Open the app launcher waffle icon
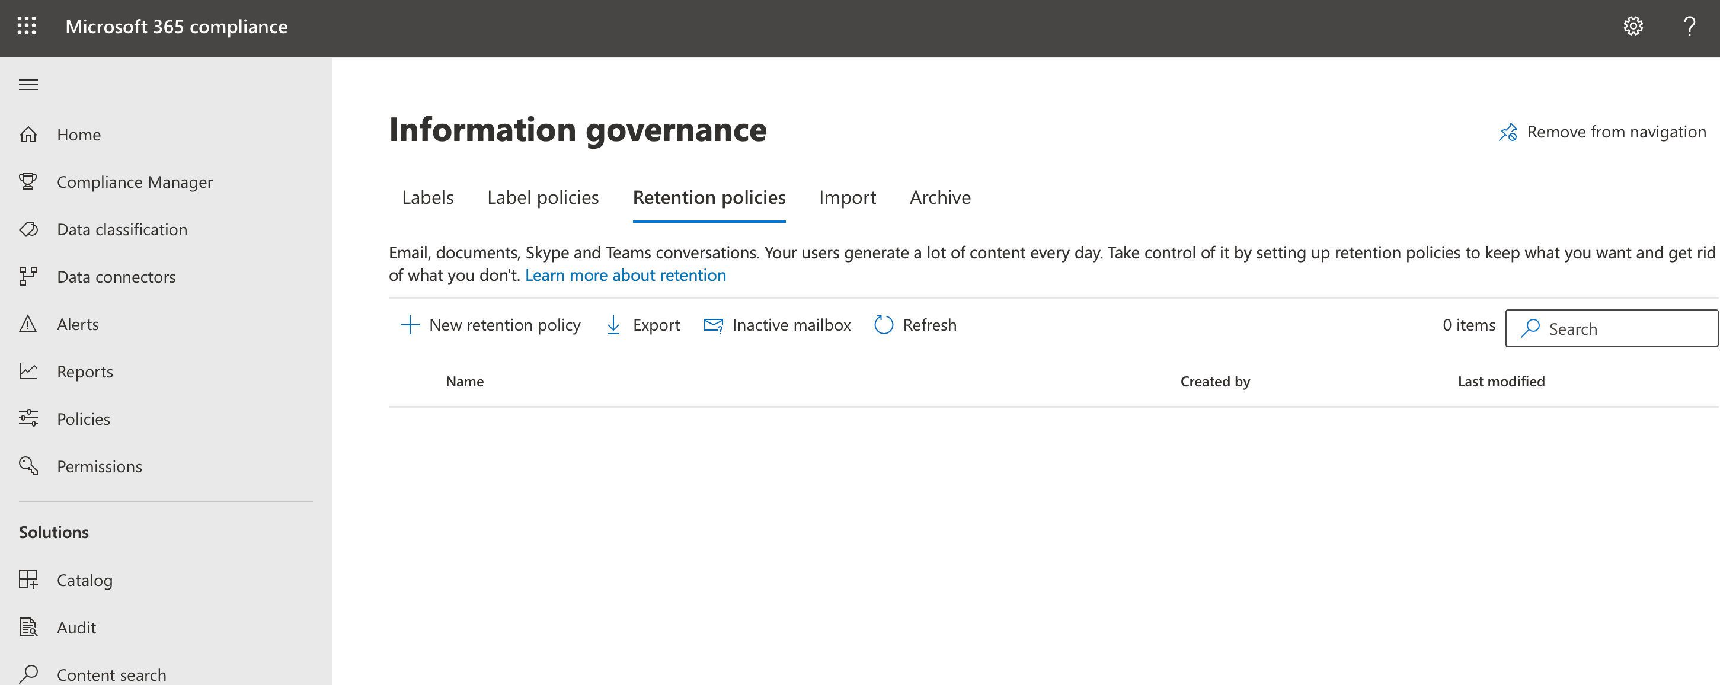Screen dimensions: 1720x685 coord(27,26)
